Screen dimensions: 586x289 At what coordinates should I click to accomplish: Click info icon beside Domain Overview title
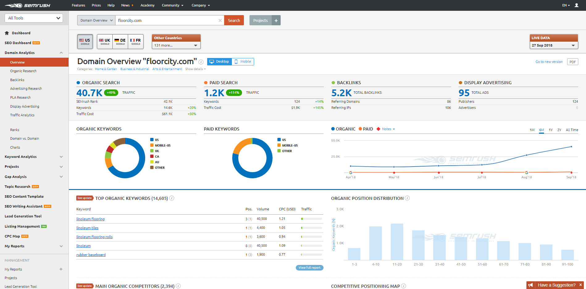point(201,62)
